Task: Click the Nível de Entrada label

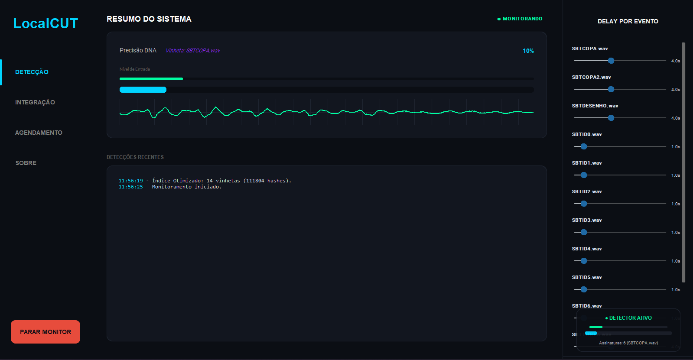Action: [x=135, y=69]
